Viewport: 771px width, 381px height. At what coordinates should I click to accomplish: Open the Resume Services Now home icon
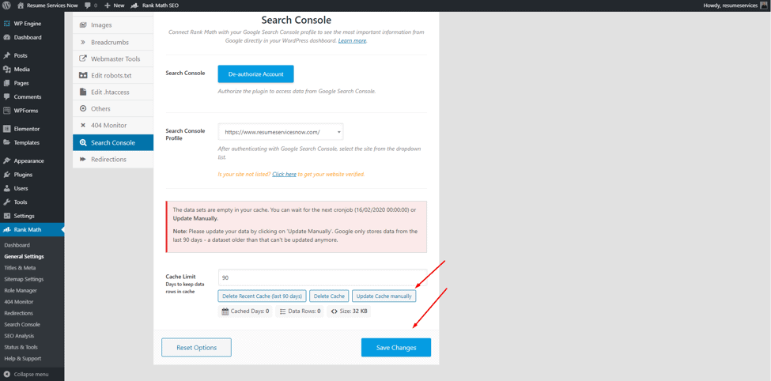click(20, 6)
